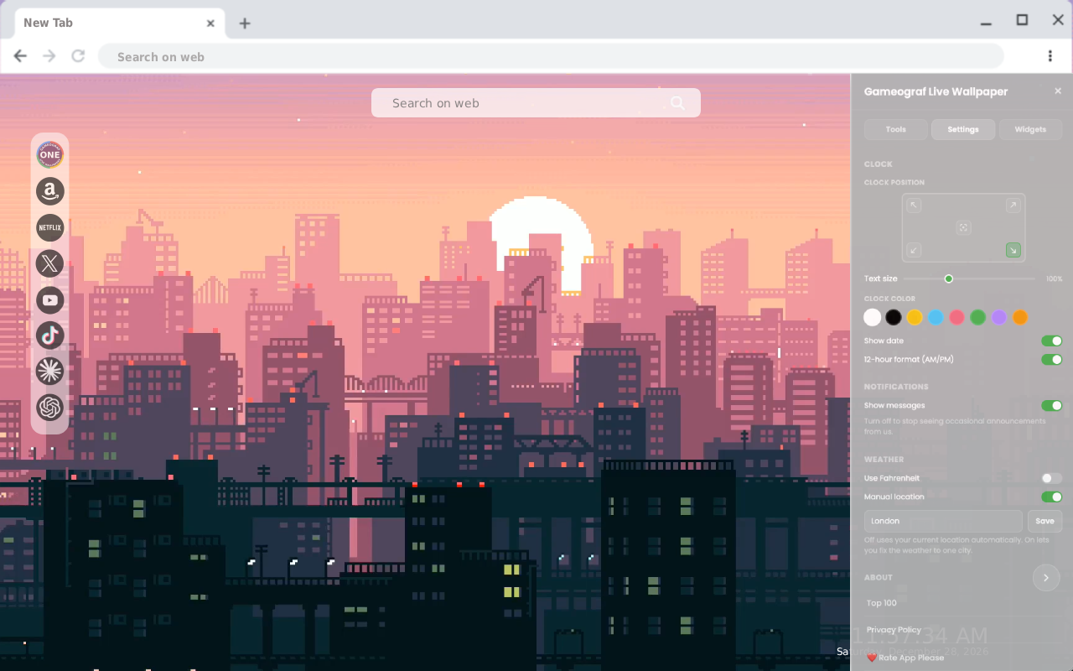The height and width of the screenshot is (671, 1073).
Task: Toggle the Manual location switch
Action: (x=1051, y=497)
